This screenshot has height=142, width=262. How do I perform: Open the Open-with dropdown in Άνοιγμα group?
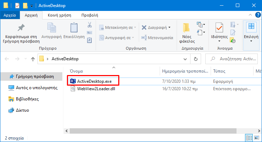[x=234, y=25]
